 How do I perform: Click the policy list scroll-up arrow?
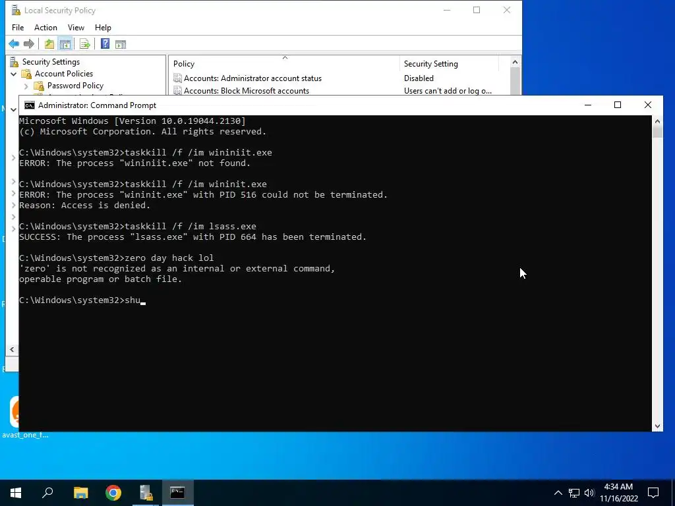pyautogui.click(x=515, y=63)
